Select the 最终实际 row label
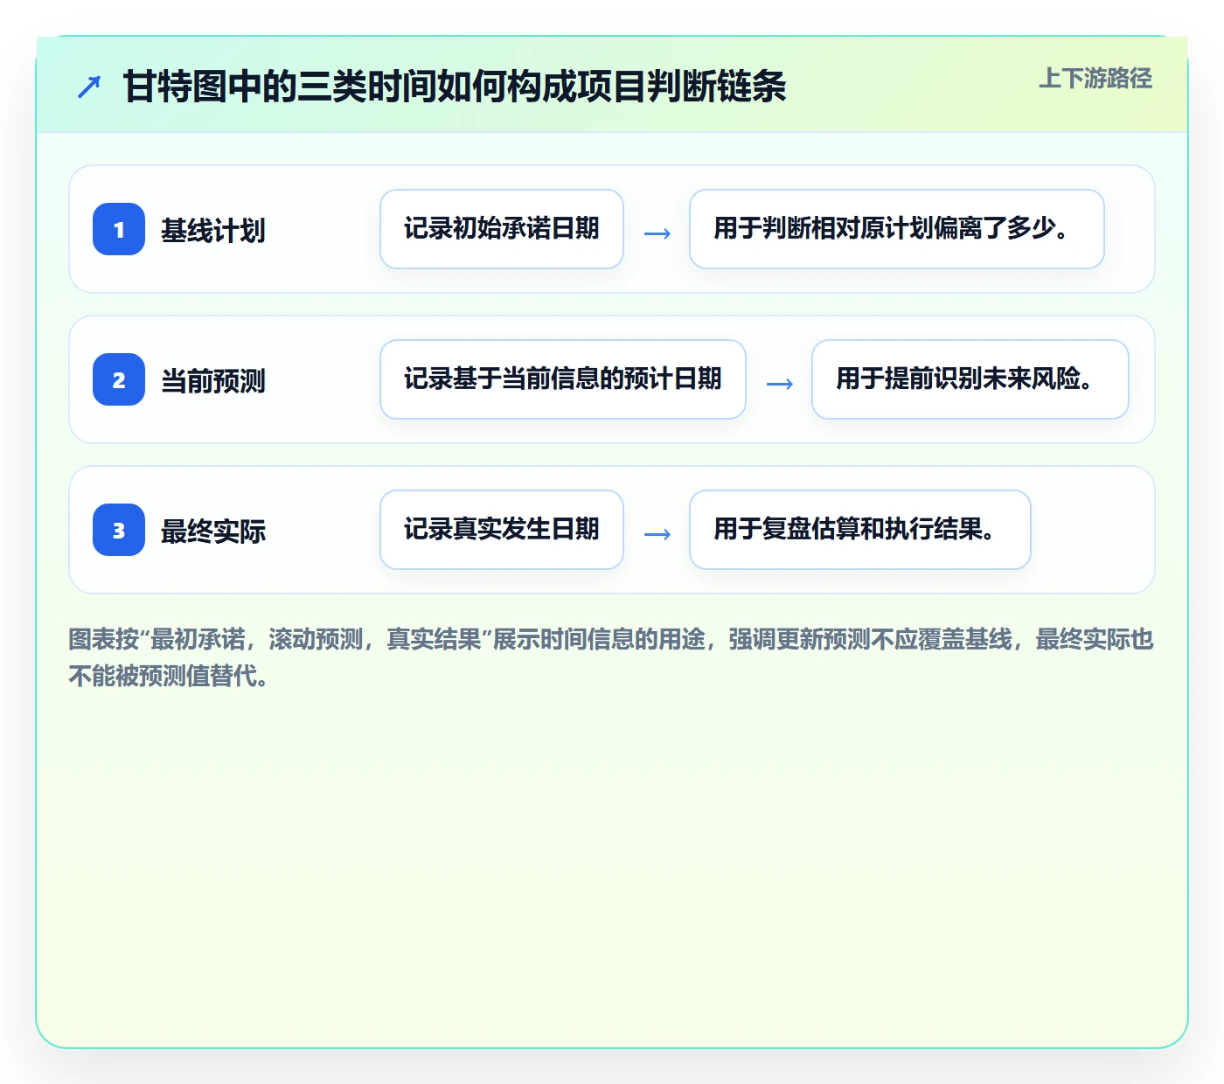This screenshot has height=1084, width=1224. (213, 532)
